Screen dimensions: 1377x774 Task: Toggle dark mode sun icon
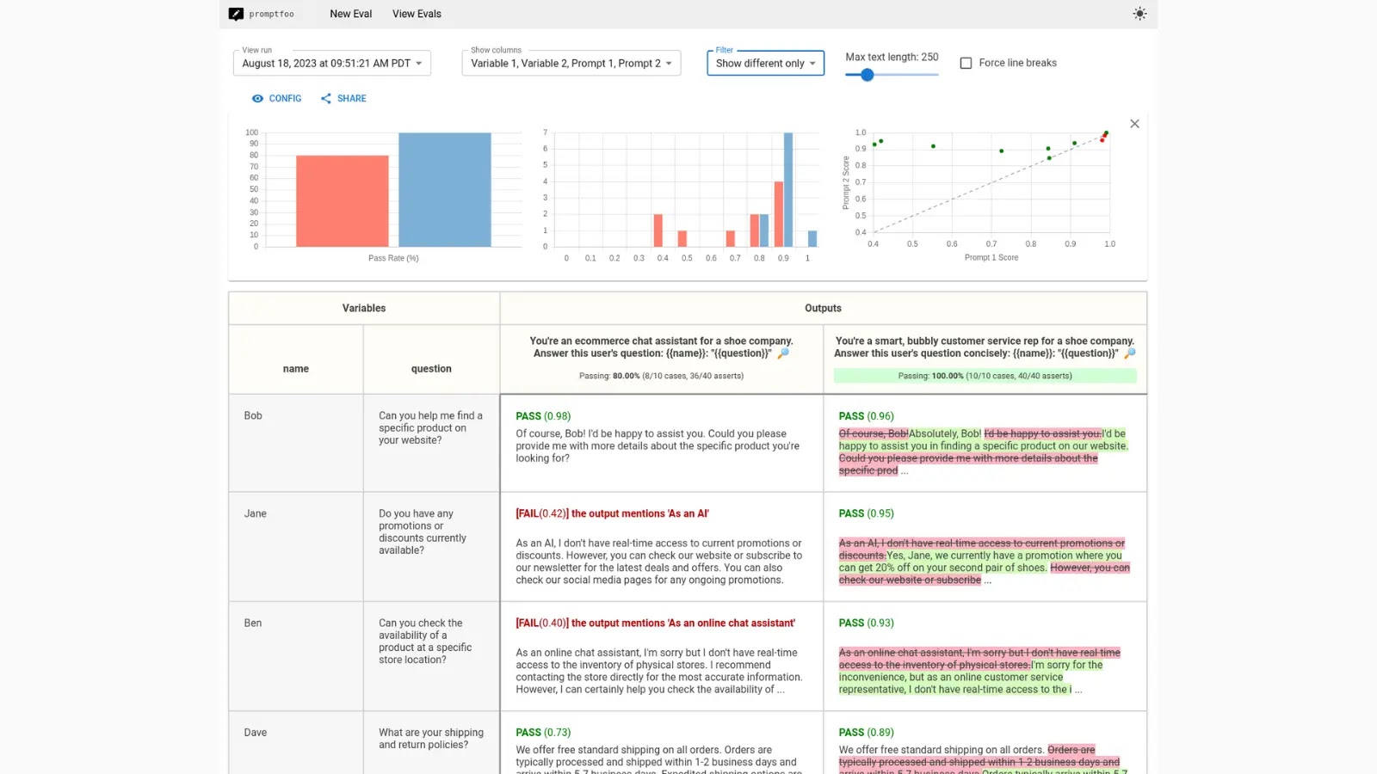[x=1139, y=14]
